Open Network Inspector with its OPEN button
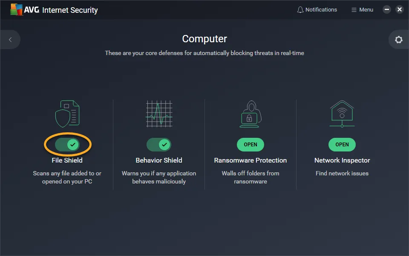This screenshot has width=409, height=256. 342,145
